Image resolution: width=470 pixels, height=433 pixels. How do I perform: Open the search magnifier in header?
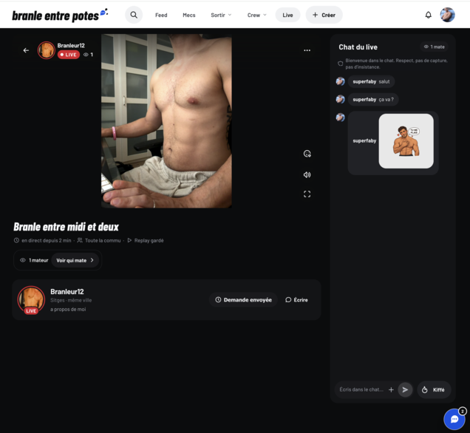[134, 15]
